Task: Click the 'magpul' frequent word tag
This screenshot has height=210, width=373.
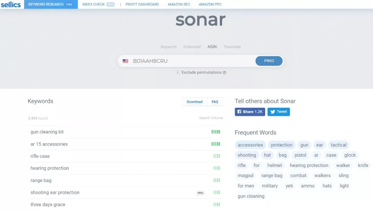Action: click(246, 176)
